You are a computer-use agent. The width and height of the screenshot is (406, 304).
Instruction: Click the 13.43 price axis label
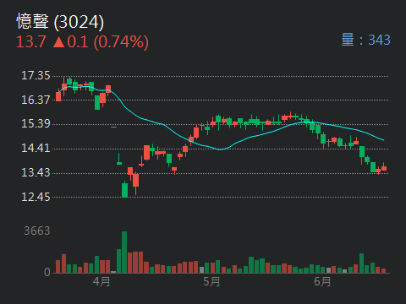(x=36, y=172)
